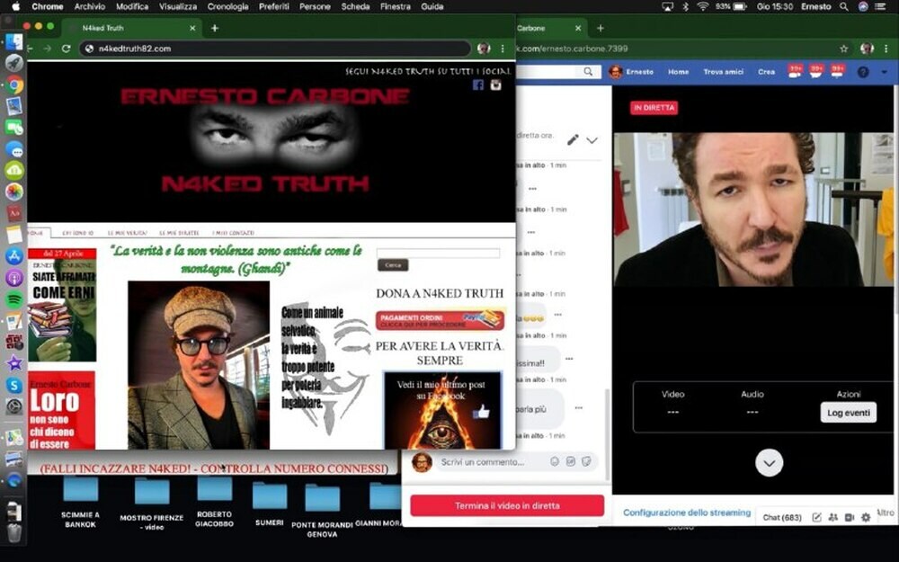Bookmark the Facebook page with the star icon

click(844, 49)
